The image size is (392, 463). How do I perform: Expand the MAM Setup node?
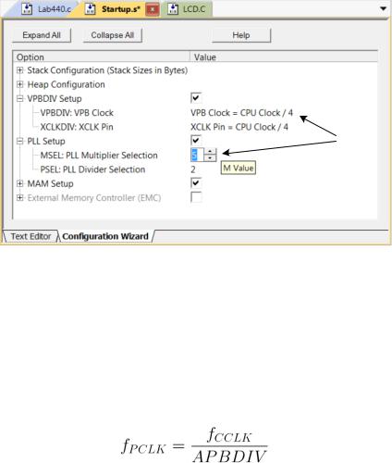20,183
